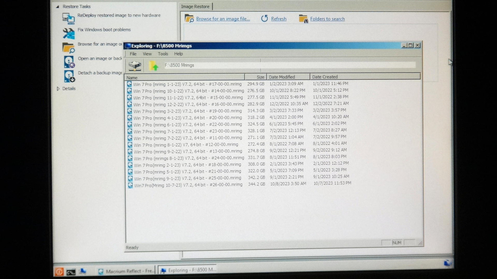Click size value 344.2 GB

[257, 184]
